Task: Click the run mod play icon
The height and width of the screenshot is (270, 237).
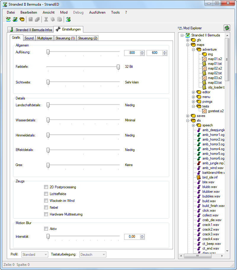Action: [68, 19]
